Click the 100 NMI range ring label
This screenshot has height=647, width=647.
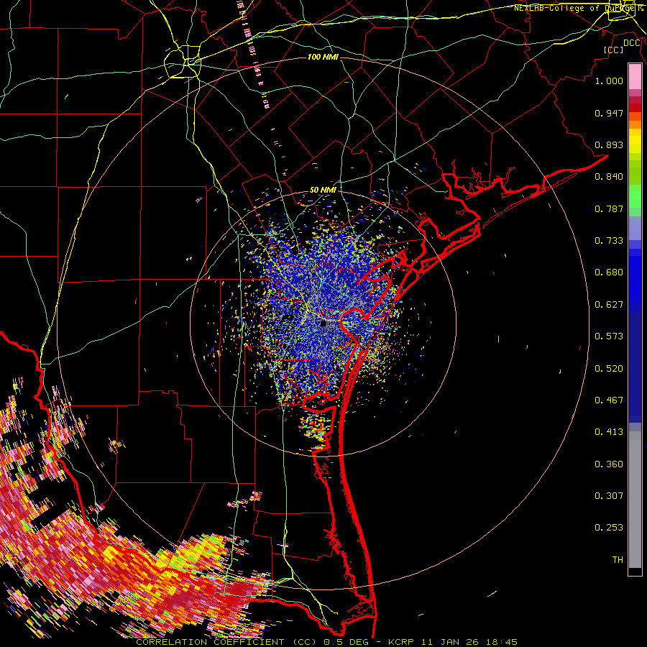pos(323,57)
